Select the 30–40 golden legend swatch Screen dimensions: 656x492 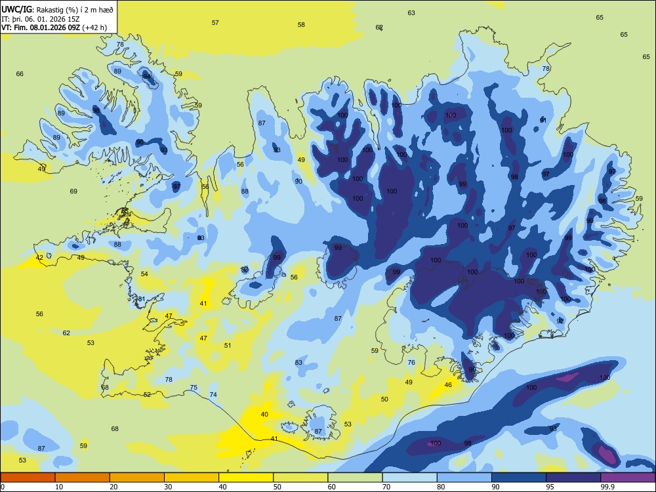click(x=192, y=478)
